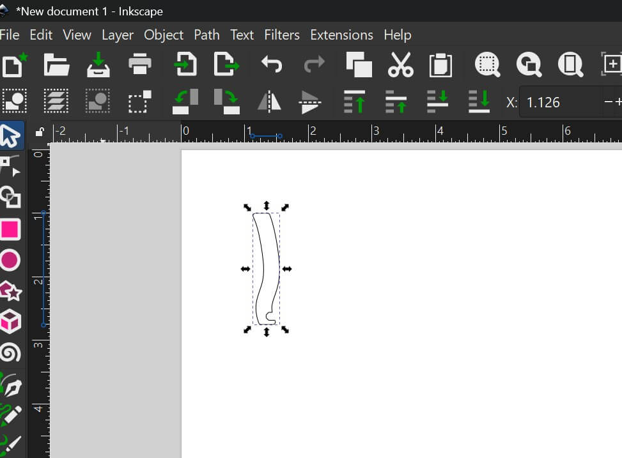622x458 pixels.
Task: Select all in all layers icon
Action: [x=56, y=101]
